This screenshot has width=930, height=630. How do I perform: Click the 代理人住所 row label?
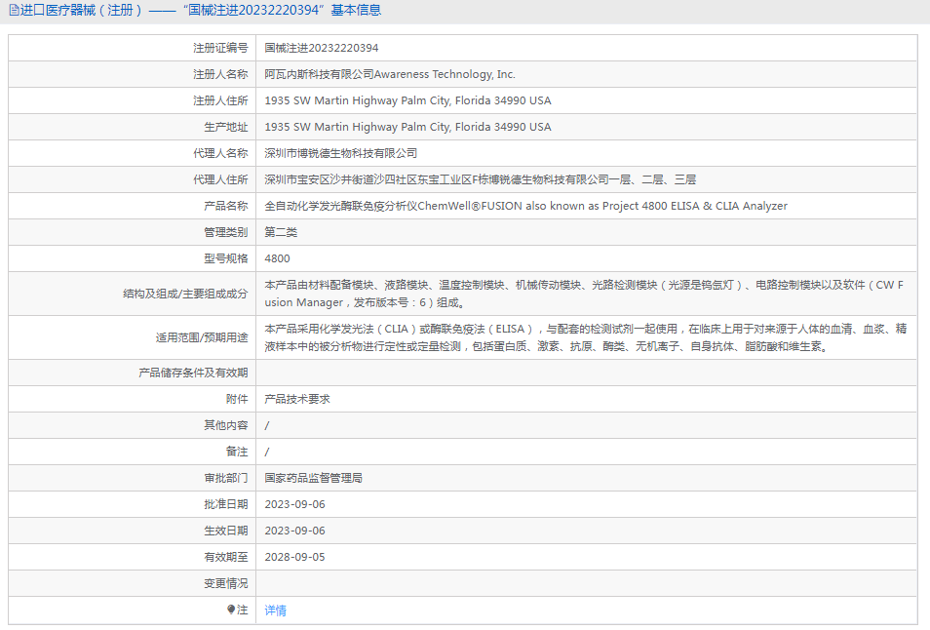[220, 179]
